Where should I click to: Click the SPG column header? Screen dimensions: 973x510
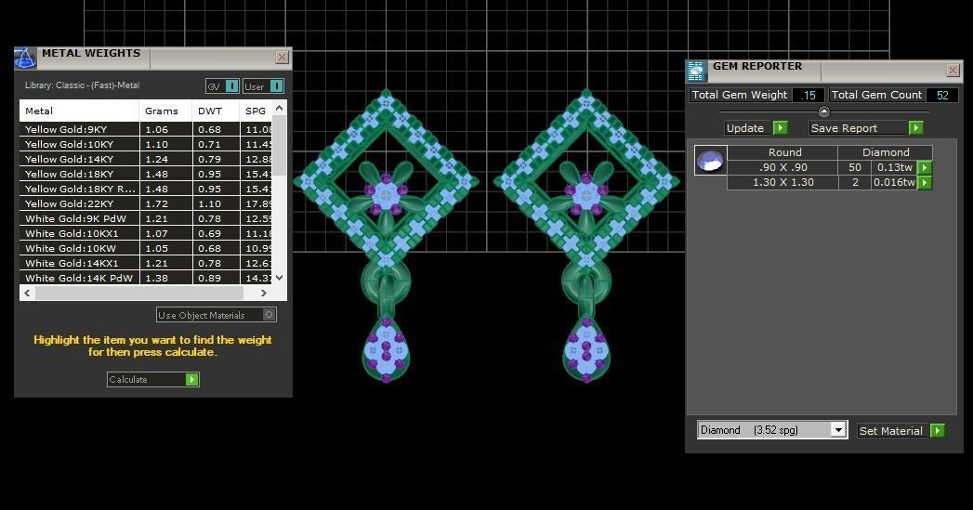click(256, 111)
